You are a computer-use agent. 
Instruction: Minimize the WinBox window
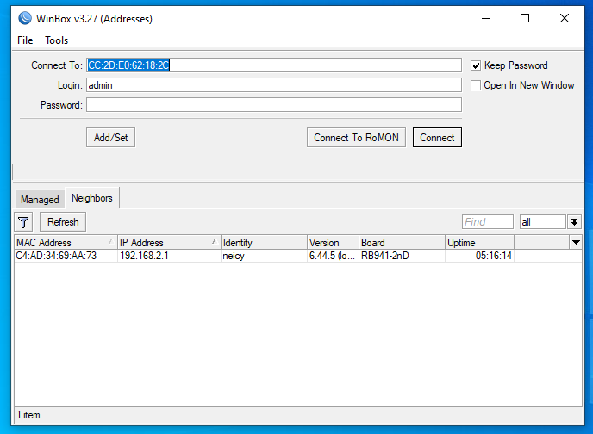click(x=486, y=18)
